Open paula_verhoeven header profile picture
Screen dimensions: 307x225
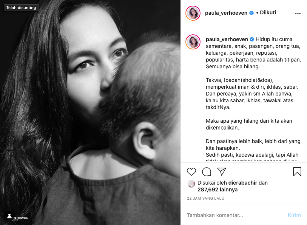coord(193,13)
